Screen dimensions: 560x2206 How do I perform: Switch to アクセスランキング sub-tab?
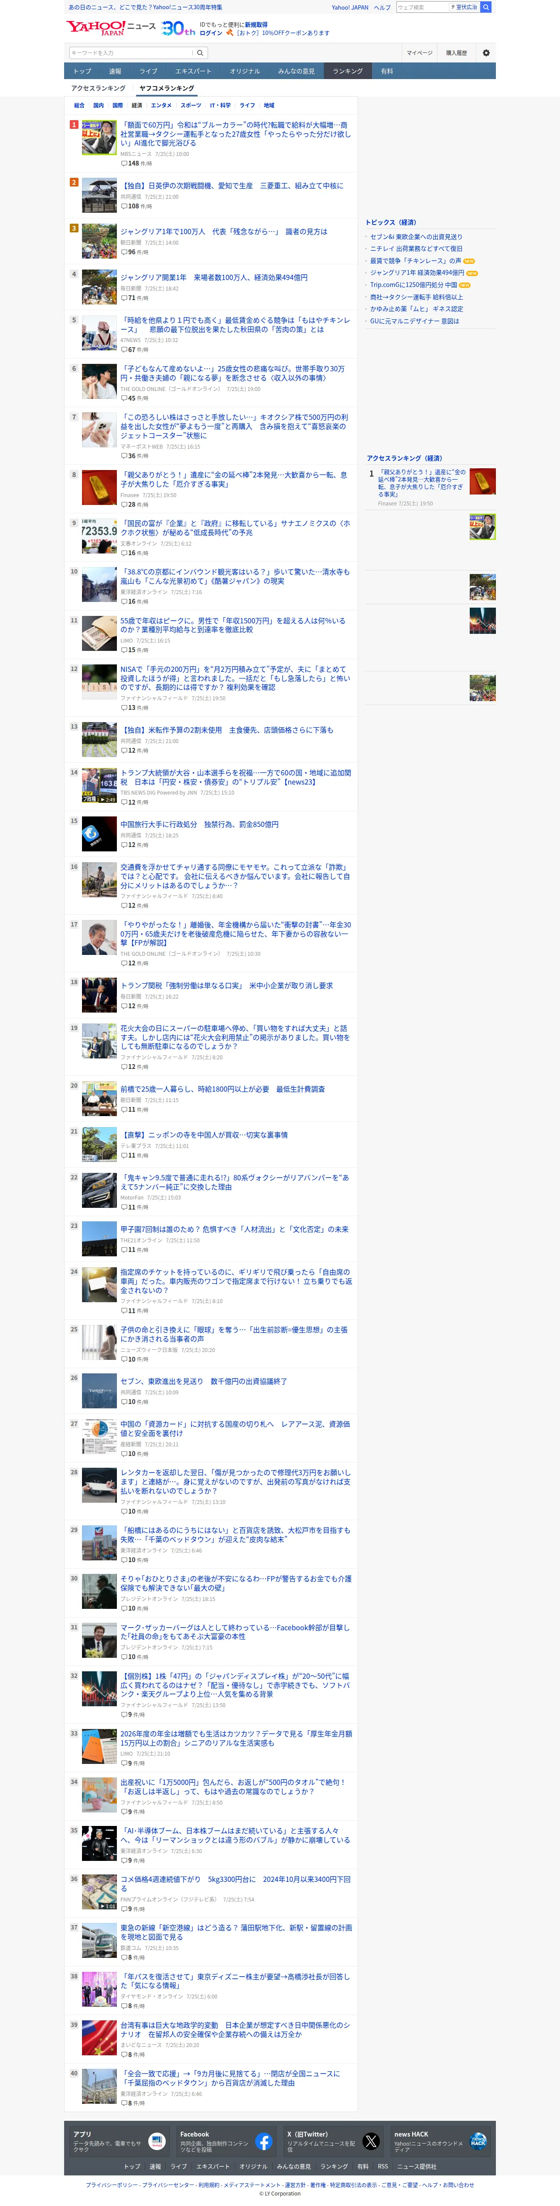(x=98, y=88)
